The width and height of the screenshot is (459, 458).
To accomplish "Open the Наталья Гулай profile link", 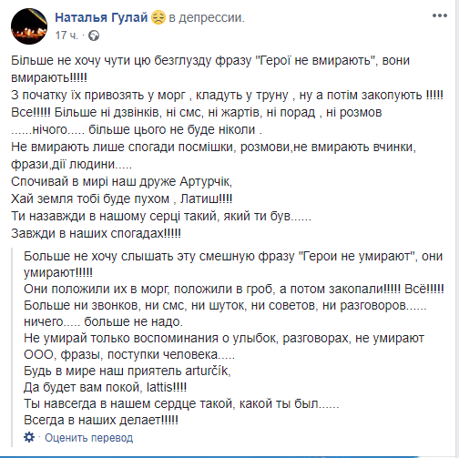I will [x=101, y=17].
